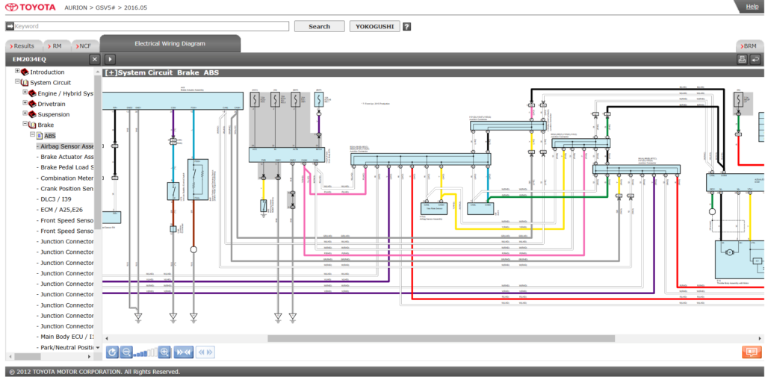Click the outward double arrows button
Viewport: 765px width, 377px height.
click(206, 352)
